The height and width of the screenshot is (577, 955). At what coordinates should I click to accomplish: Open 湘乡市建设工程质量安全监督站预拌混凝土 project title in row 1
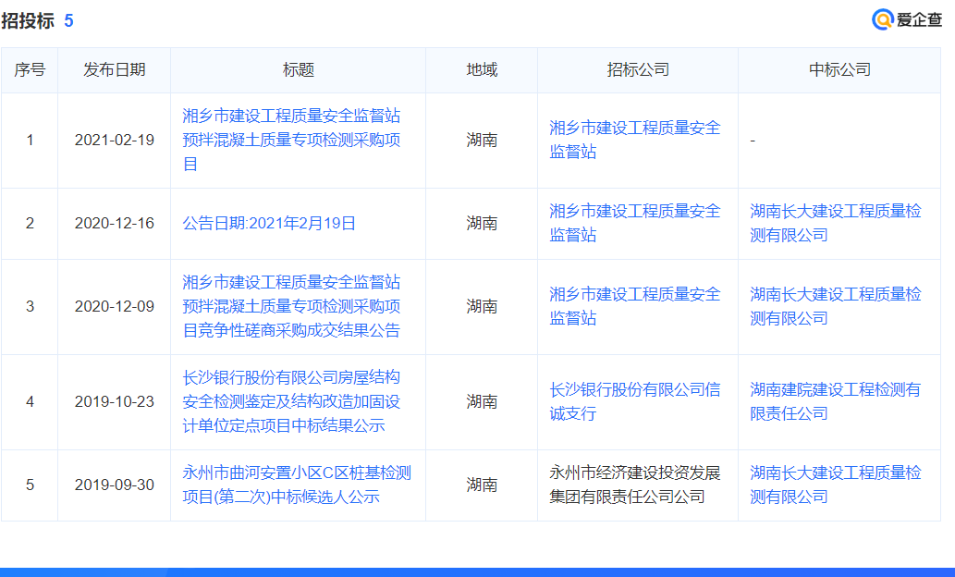291,140
